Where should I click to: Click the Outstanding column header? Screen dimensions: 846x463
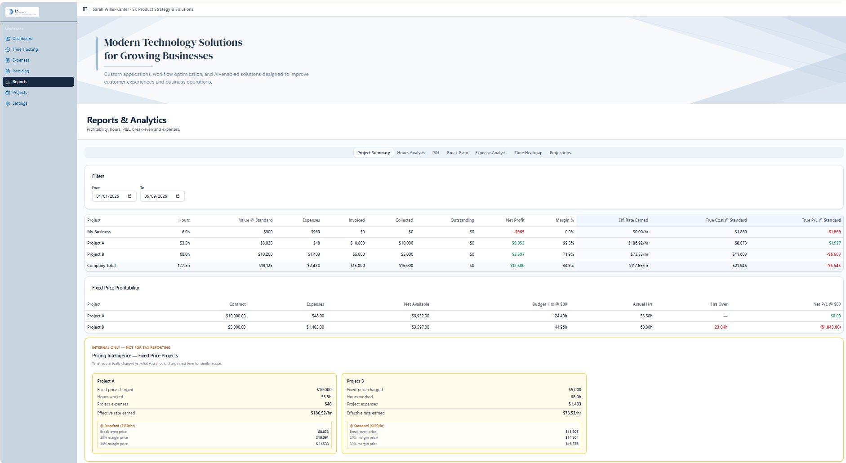(x=462, y=220)
